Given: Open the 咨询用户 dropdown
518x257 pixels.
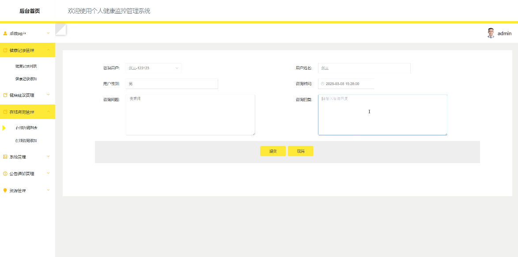Looking at the screenshot, I should click(153, 68).
